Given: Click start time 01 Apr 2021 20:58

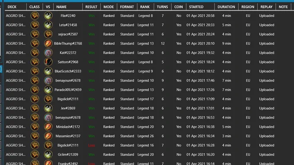Looking at the screenshot, I should pos(200,16).
